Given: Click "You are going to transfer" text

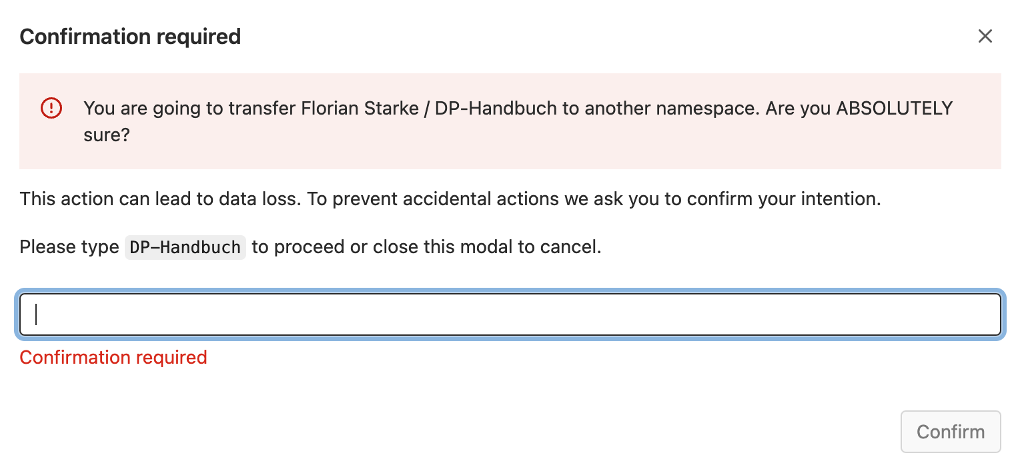Looking at the screenshot, I should pos(190,108).
